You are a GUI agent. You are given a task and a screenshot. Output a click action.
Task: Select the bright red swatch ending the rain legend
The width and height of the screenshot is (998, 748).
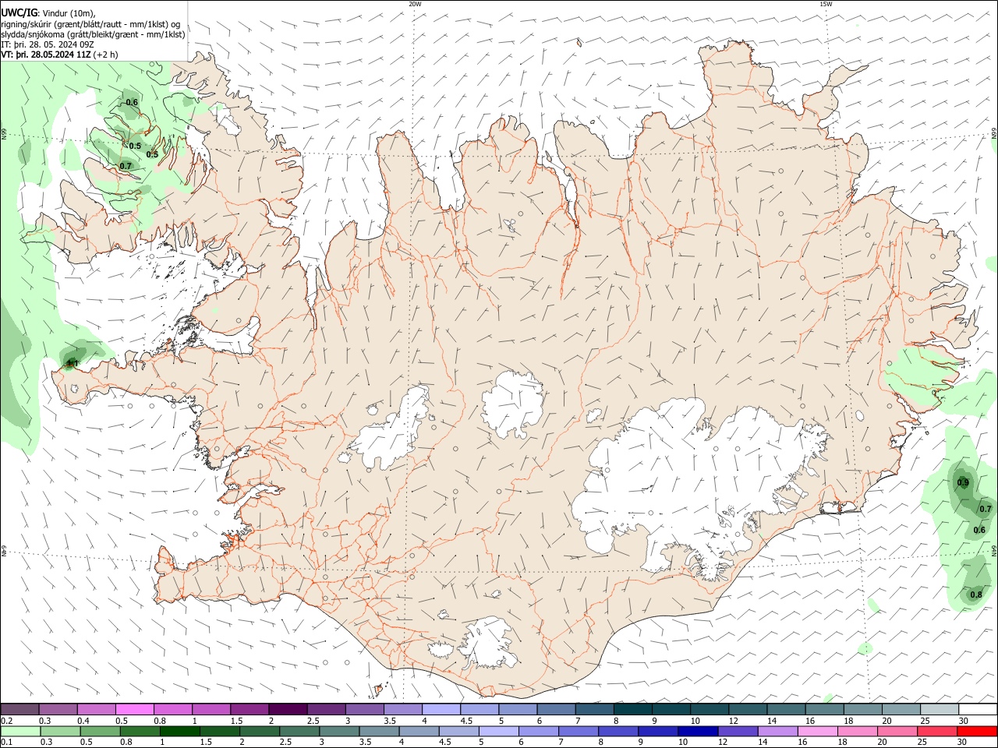pos(978,731)
